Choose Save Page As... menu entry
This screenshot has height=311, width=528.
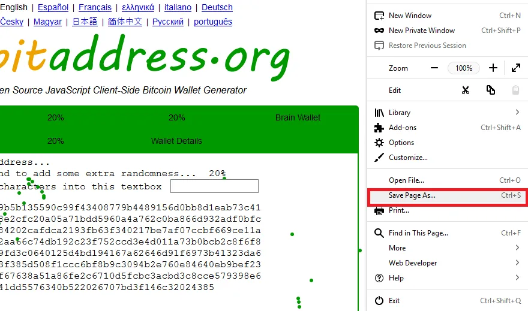[x=448, y=196]
